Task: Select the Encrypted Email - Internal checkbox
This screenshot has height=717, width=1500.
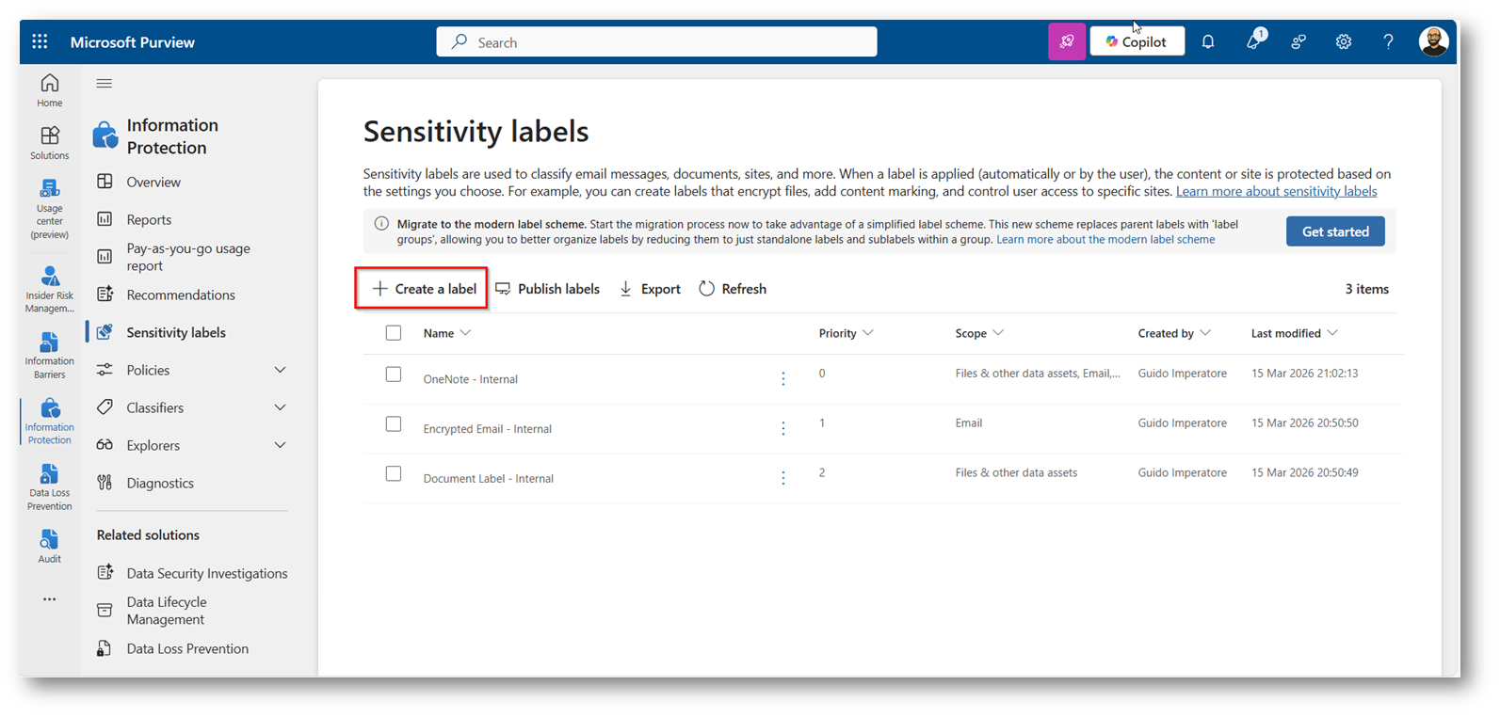Action: pos(394,424)
